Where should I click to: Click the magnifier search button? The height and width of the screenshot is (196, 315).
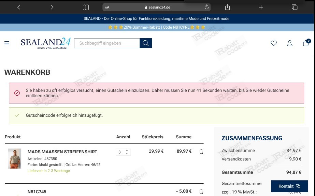146,43
